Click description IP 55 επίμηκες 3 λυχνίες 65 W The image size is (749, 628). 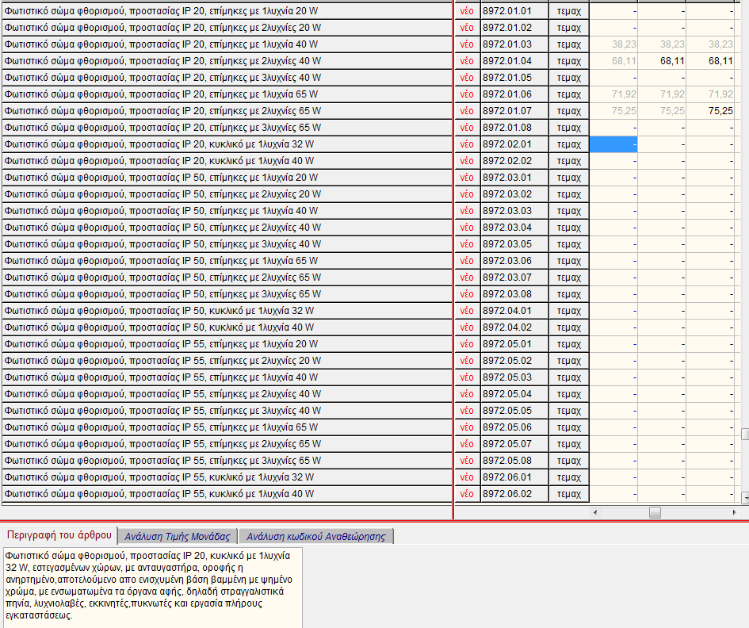pyautogui.click(x=162, y=460)
